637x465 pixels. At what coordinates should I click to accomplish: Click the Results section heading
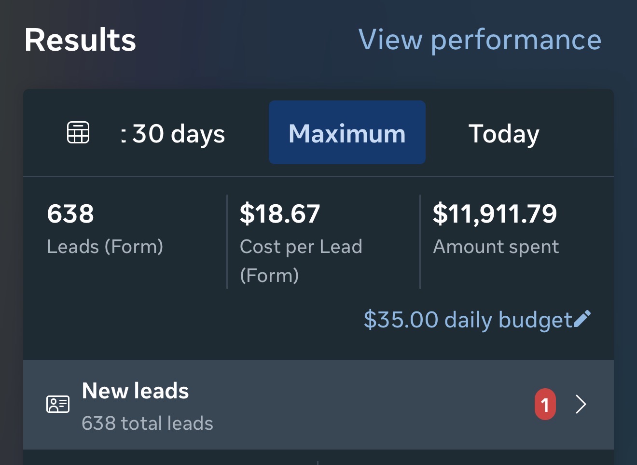tap(80, 40)
